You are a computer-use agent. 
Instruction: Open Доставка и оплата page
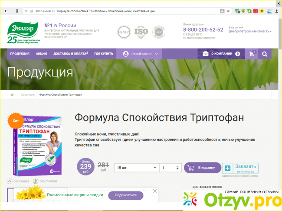coord(71,54)
